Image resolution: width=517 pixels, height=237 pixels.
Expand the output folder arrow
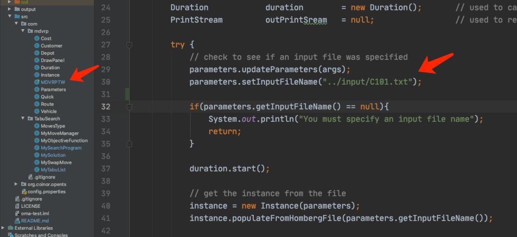(10, 9)
